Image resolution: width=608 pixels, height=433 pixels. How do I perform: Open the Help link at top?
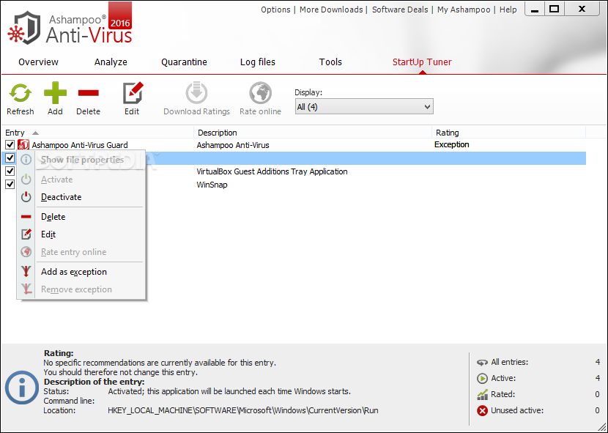tap(508, 10)
